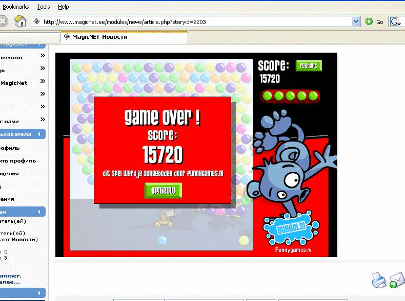The height and width of the screenshot is (301, 405).
Task: Open the 'офиль' sidebar link
Action: (x=10, y=148)
